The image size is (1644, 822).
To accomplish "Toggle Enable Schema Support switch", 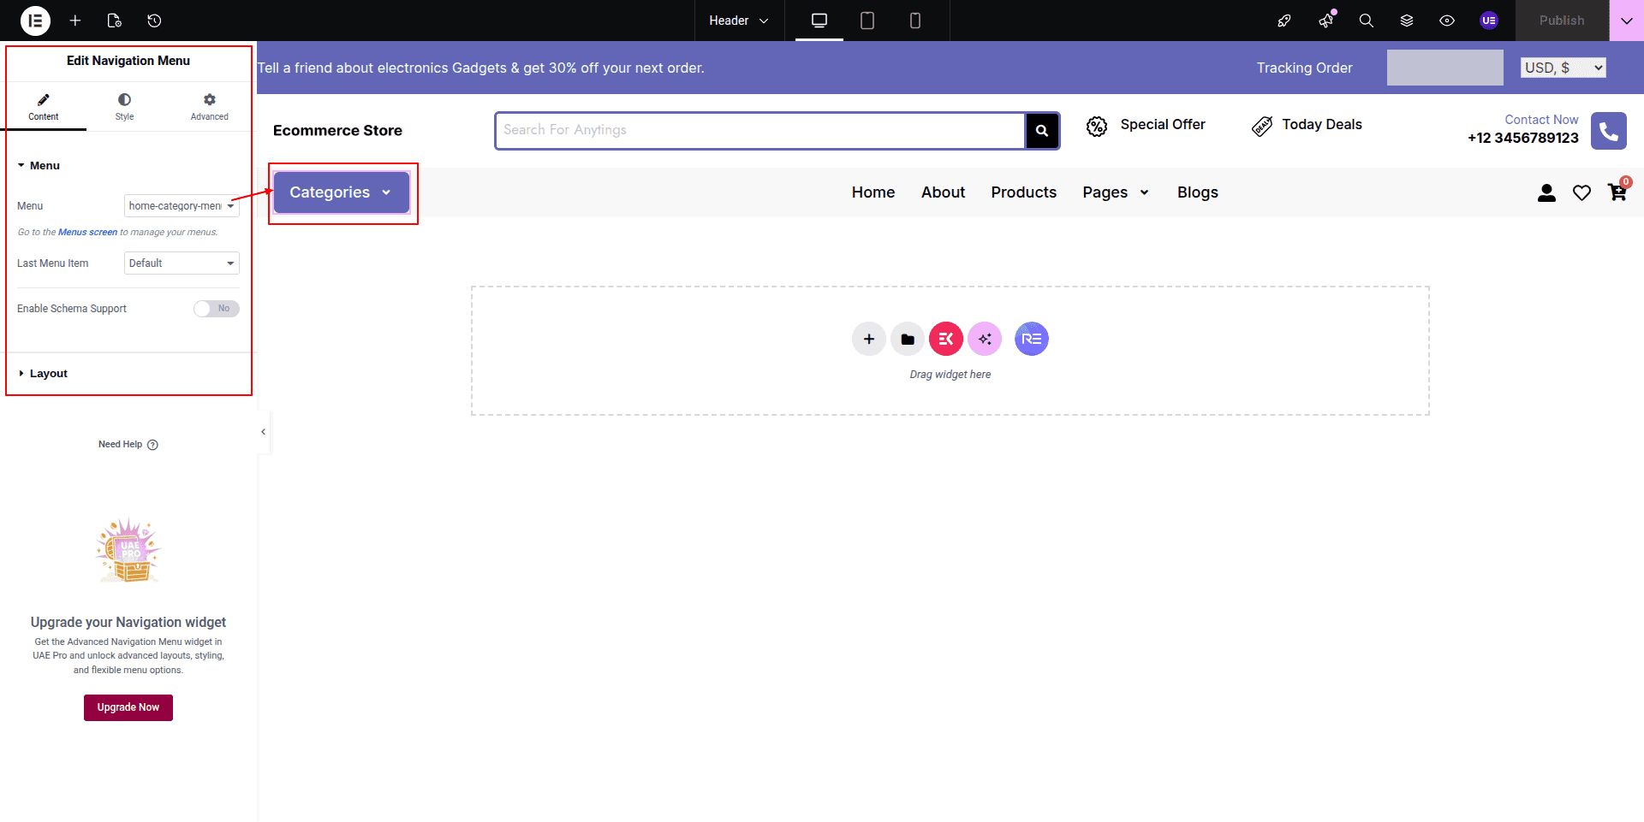I will pos(216,309).
